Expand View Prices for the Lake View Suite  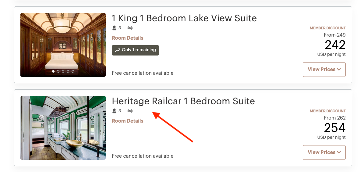(324, 70)
